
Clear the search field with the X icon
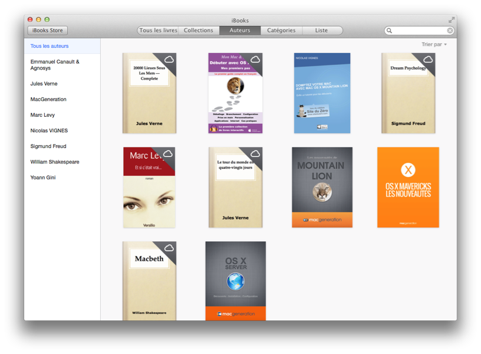(x=450, y=31)
